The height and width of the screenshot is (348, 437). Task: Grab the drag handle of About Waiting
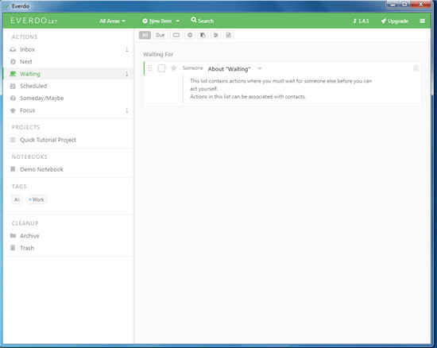point(150,68)
